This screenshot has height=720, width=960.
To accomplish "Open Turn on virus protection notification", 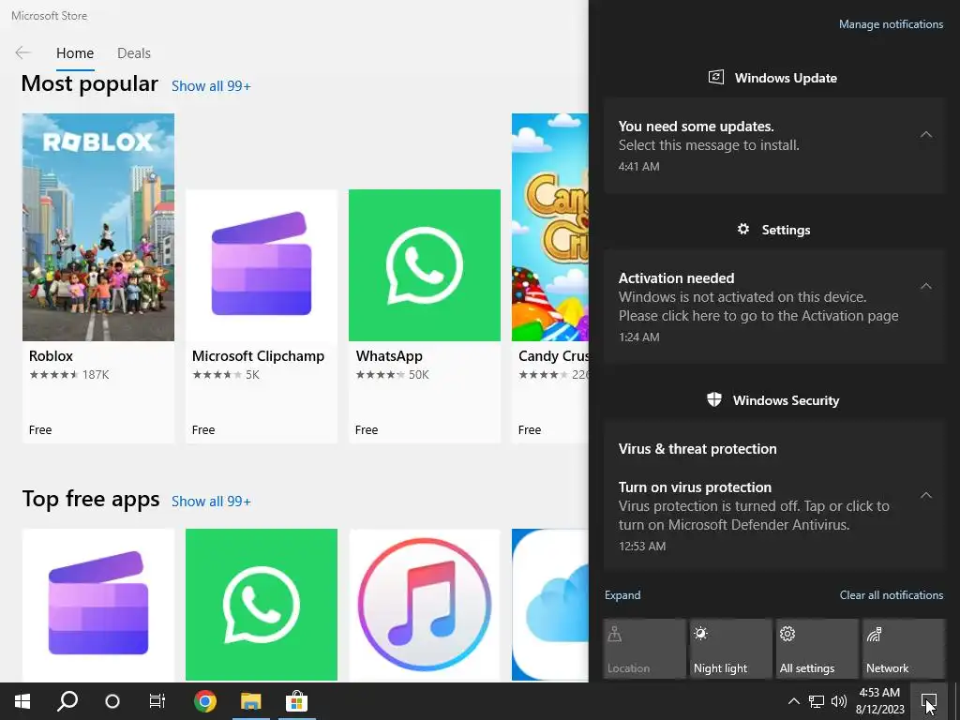I will pos(774,516).
